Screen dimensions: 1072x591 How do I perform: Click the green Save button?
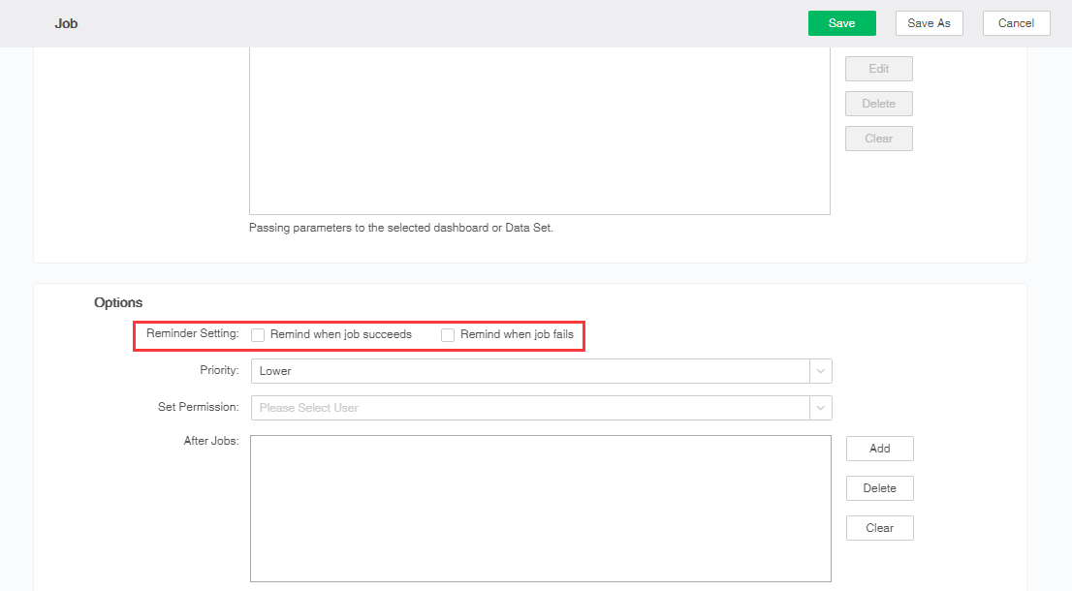click(x=841, y=23)
